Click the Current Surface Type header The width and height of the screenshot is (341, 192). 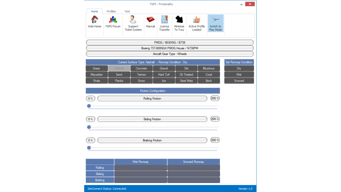(153, 62)
